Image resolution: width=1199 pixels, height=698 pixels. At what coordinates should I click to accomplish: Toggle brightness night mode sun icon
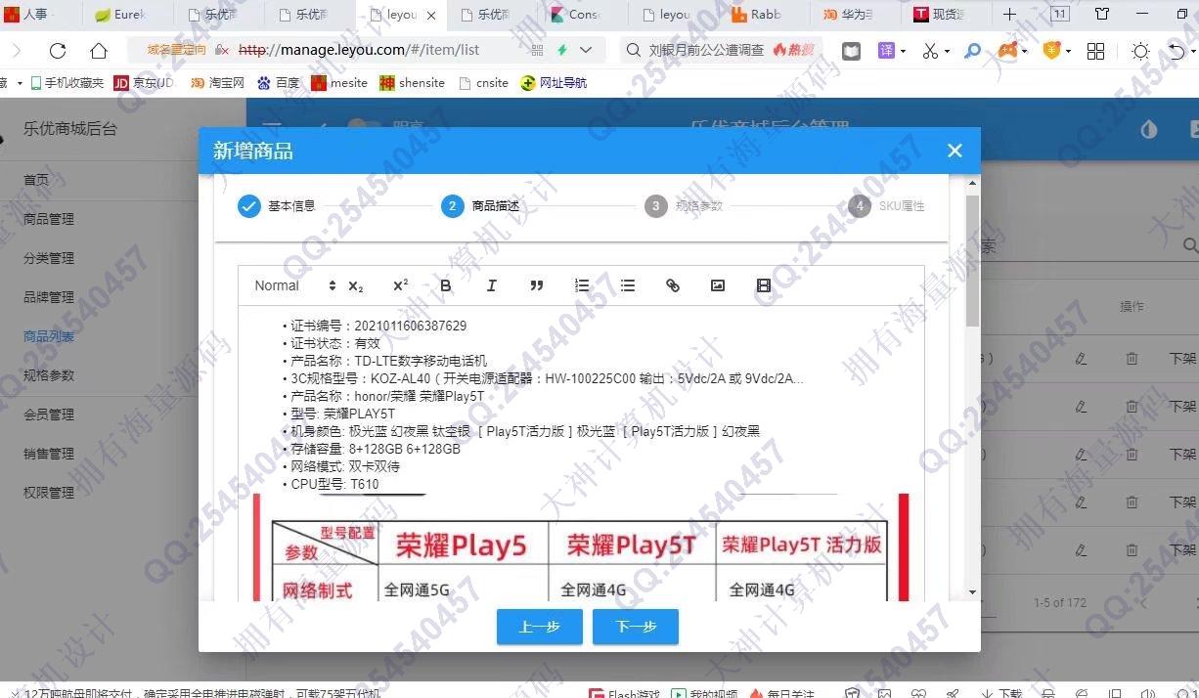coord(1140,51)
